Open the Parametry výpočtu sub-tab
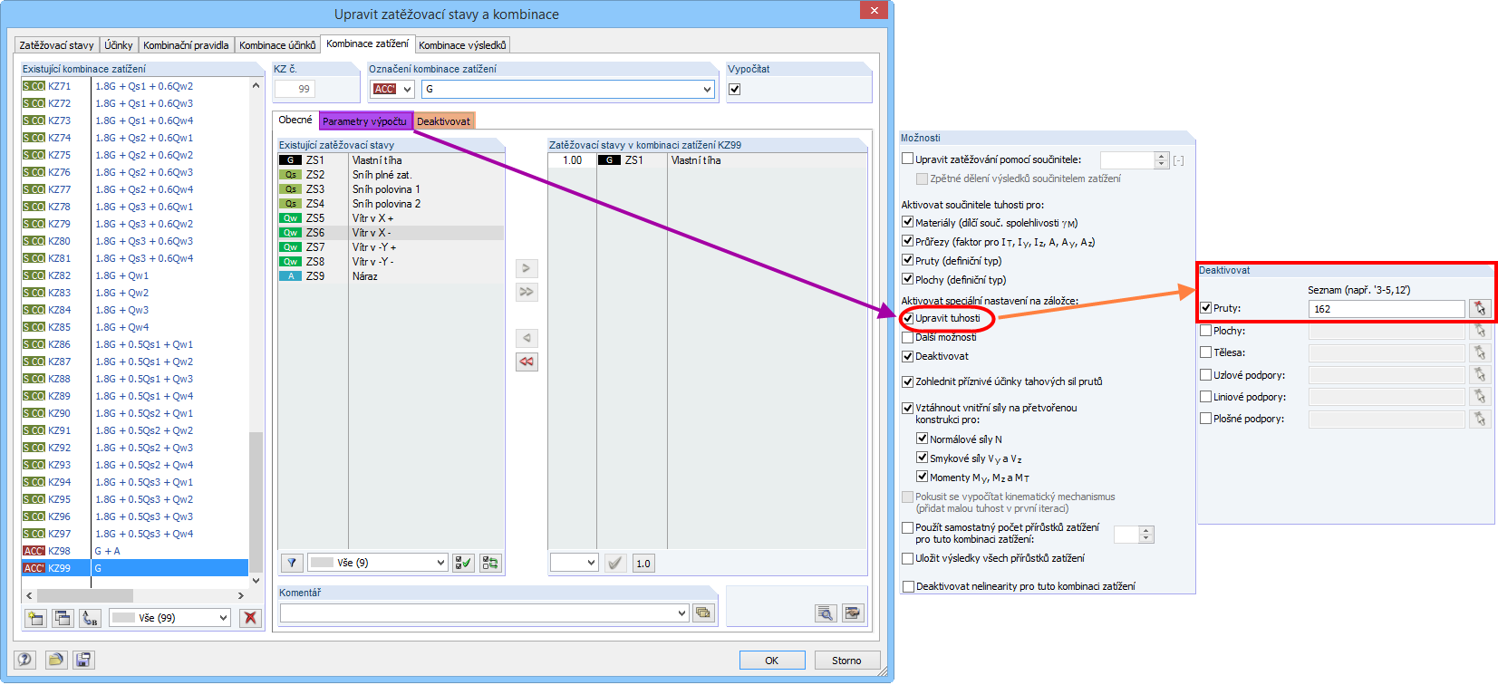 tap(364, 121)
